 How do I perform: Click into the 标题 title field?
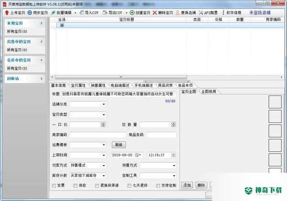pos(119,94)
